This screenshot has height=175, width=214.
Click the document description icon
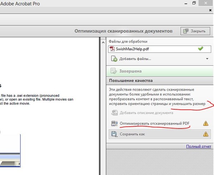tap(114, 113)
